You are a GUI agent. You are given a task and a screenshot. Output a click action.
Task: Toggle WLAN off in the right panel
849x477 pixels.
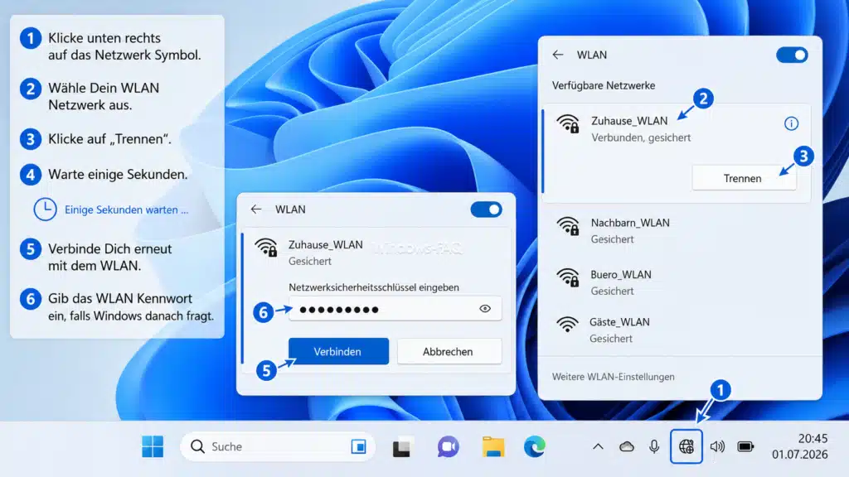[x=792, y=55]
